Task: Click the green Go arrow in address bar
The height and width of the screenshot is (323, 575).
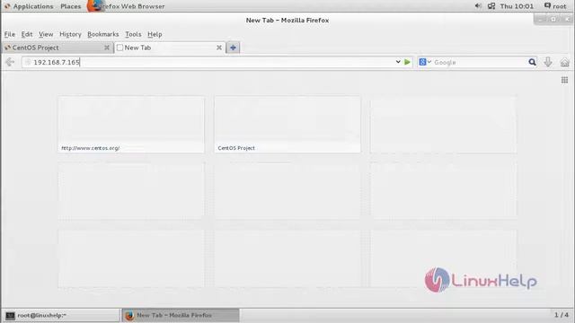Action: [407, 62]
